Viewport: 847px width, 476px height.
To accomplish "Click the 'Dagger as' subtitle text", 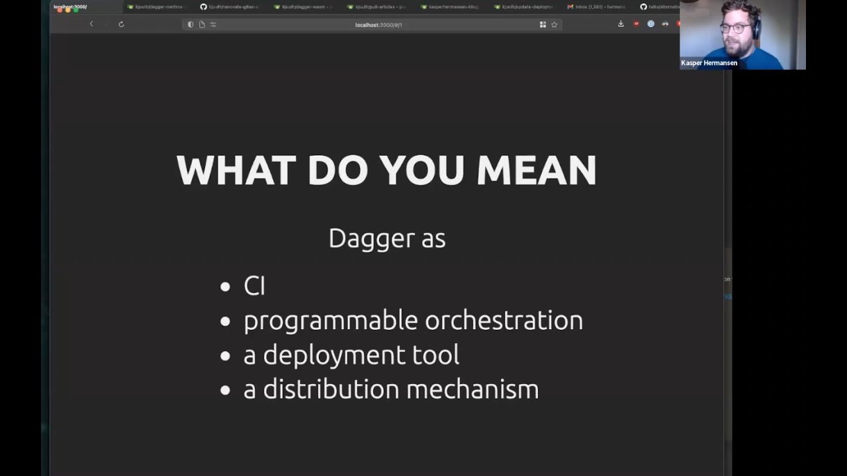I will (x=387, y=238).
